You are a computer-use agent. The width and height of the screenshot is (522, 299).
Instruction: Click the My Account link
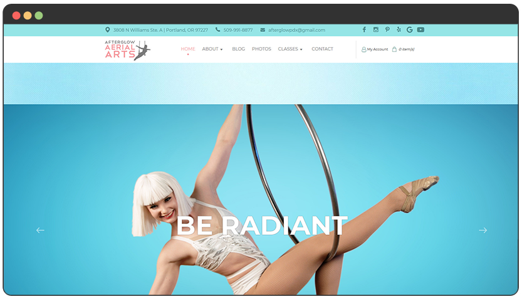tap(377, 50)
